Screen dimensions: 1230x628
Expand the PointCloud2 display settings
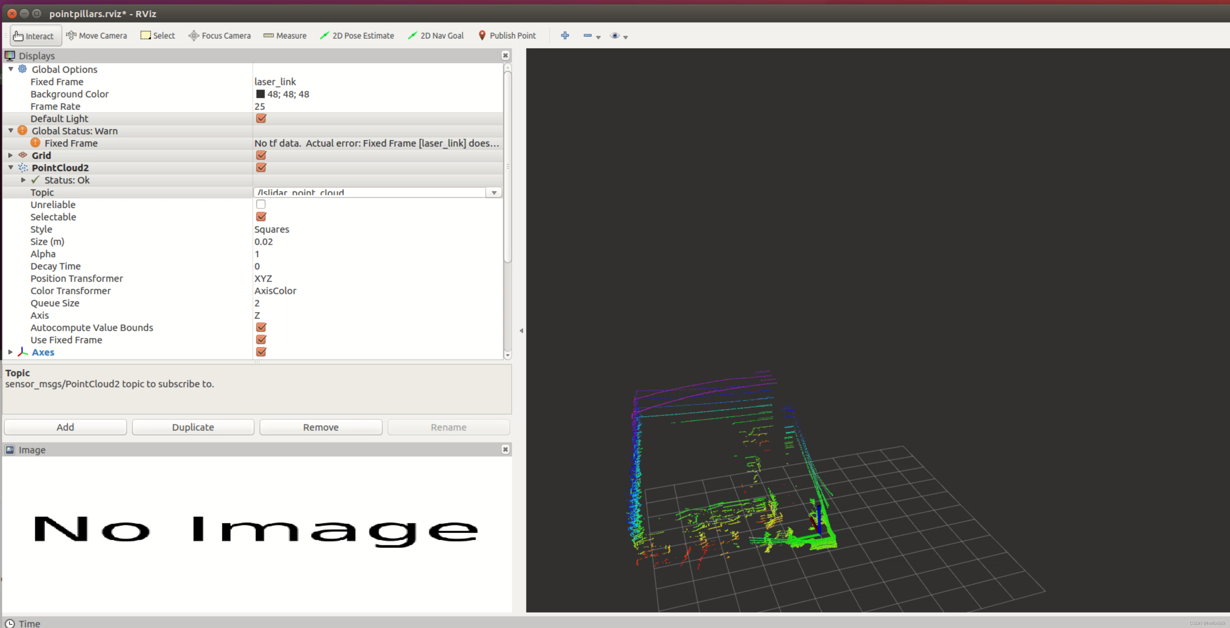[10, 167]
